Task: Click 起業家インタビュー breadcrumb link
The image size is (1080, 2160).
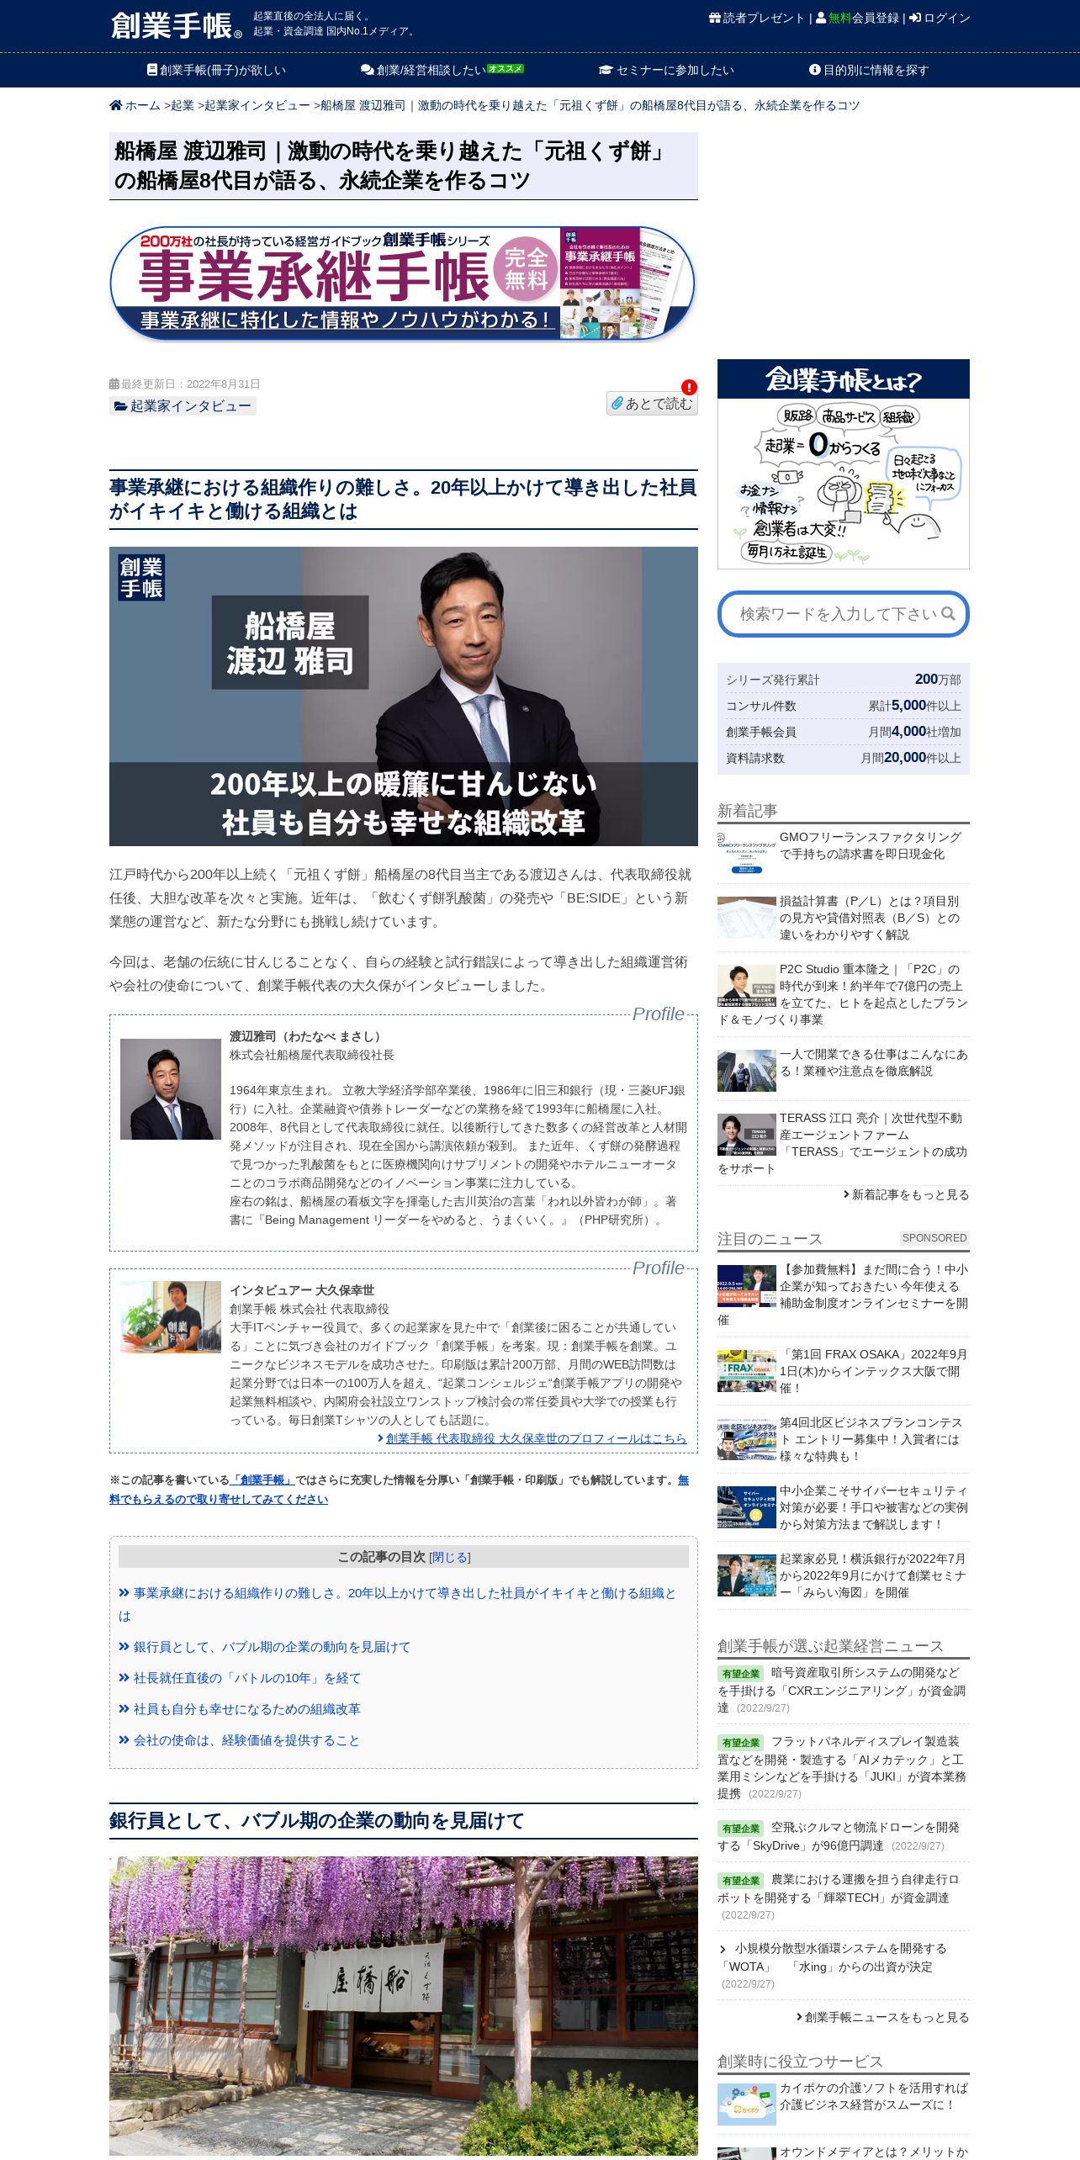Action: click(257, 105)
